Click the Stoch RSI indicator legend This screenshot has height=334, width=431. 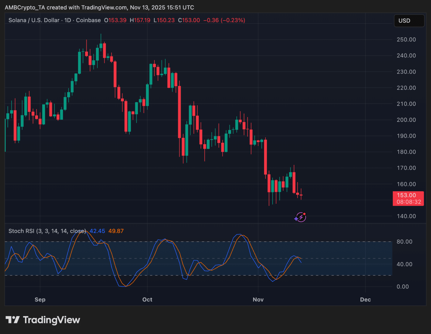47,231
